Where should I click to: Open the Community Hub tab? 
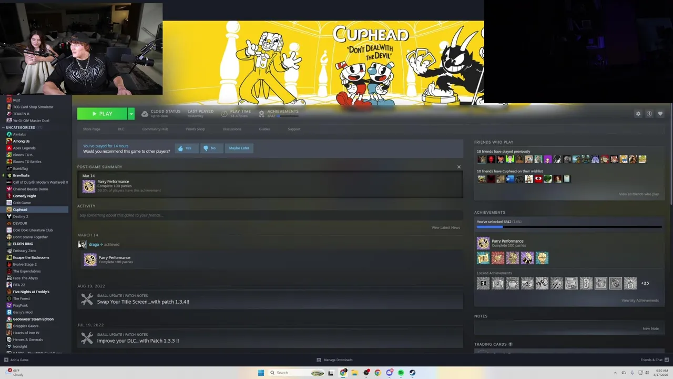(x=155, y=129)
